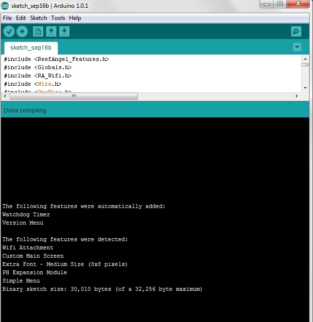Click editor vertical scrollbar up arrow
Image resolution: width=313 pixels, height=322 pixels.
pyautogui.click(x=305, y=59)
